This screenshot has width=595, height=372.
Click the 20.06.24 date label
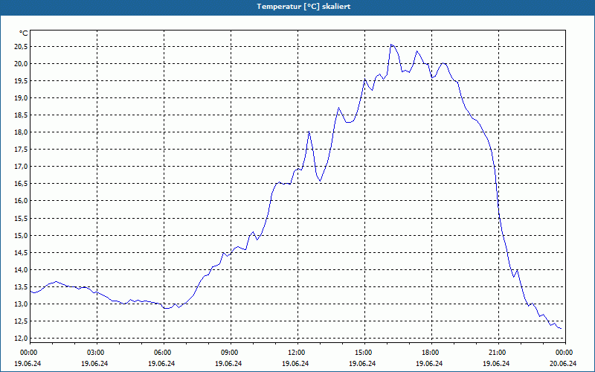click(x=563, y=363)
